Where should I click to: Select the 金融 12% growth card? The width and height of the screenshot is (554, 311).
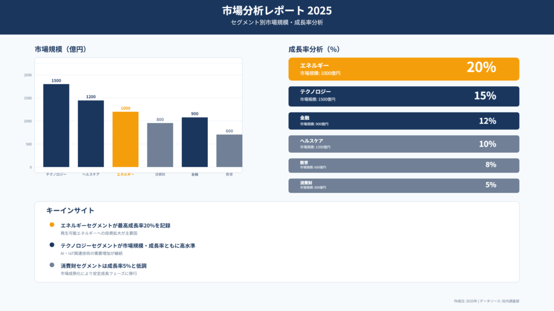point(404,121)
